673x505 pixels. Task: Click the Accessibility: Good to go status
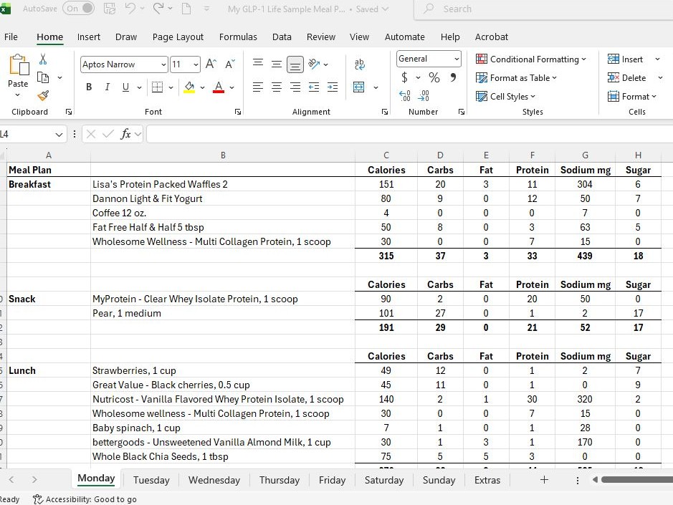coord(85,499)
